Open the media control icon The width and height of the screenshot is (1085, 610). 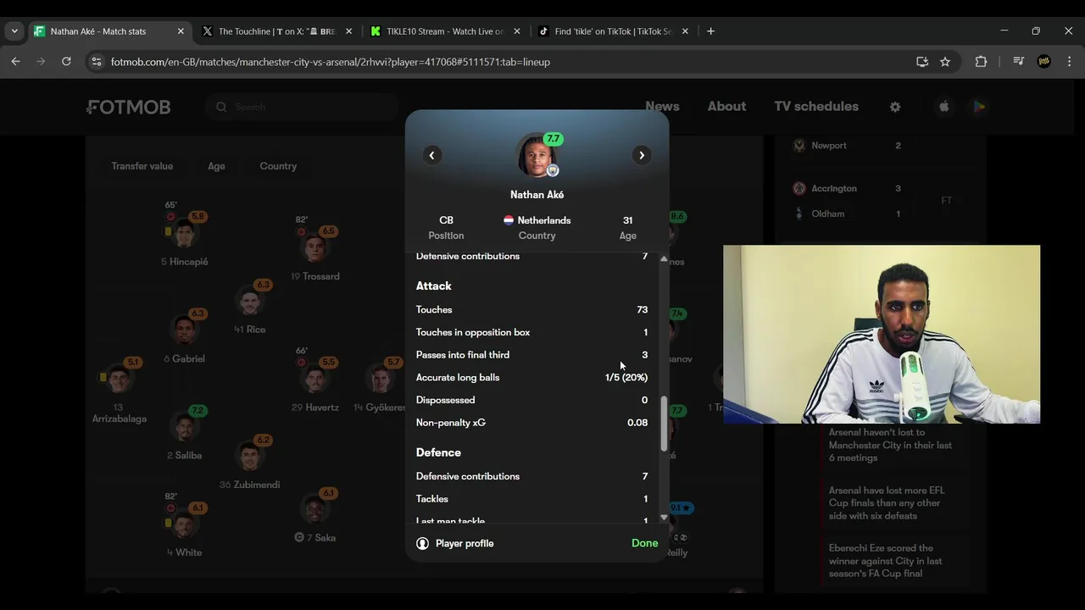[1019, 62]
